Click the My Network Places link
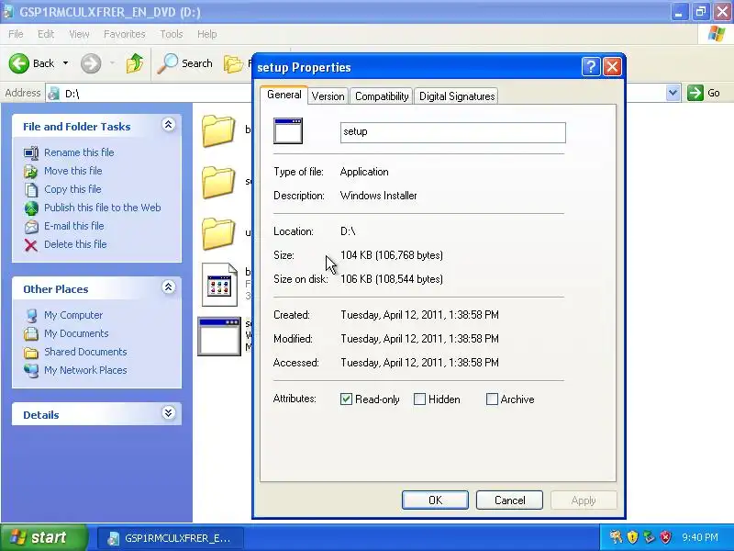This screenshot has height=551, width=734. coord(85,370)
